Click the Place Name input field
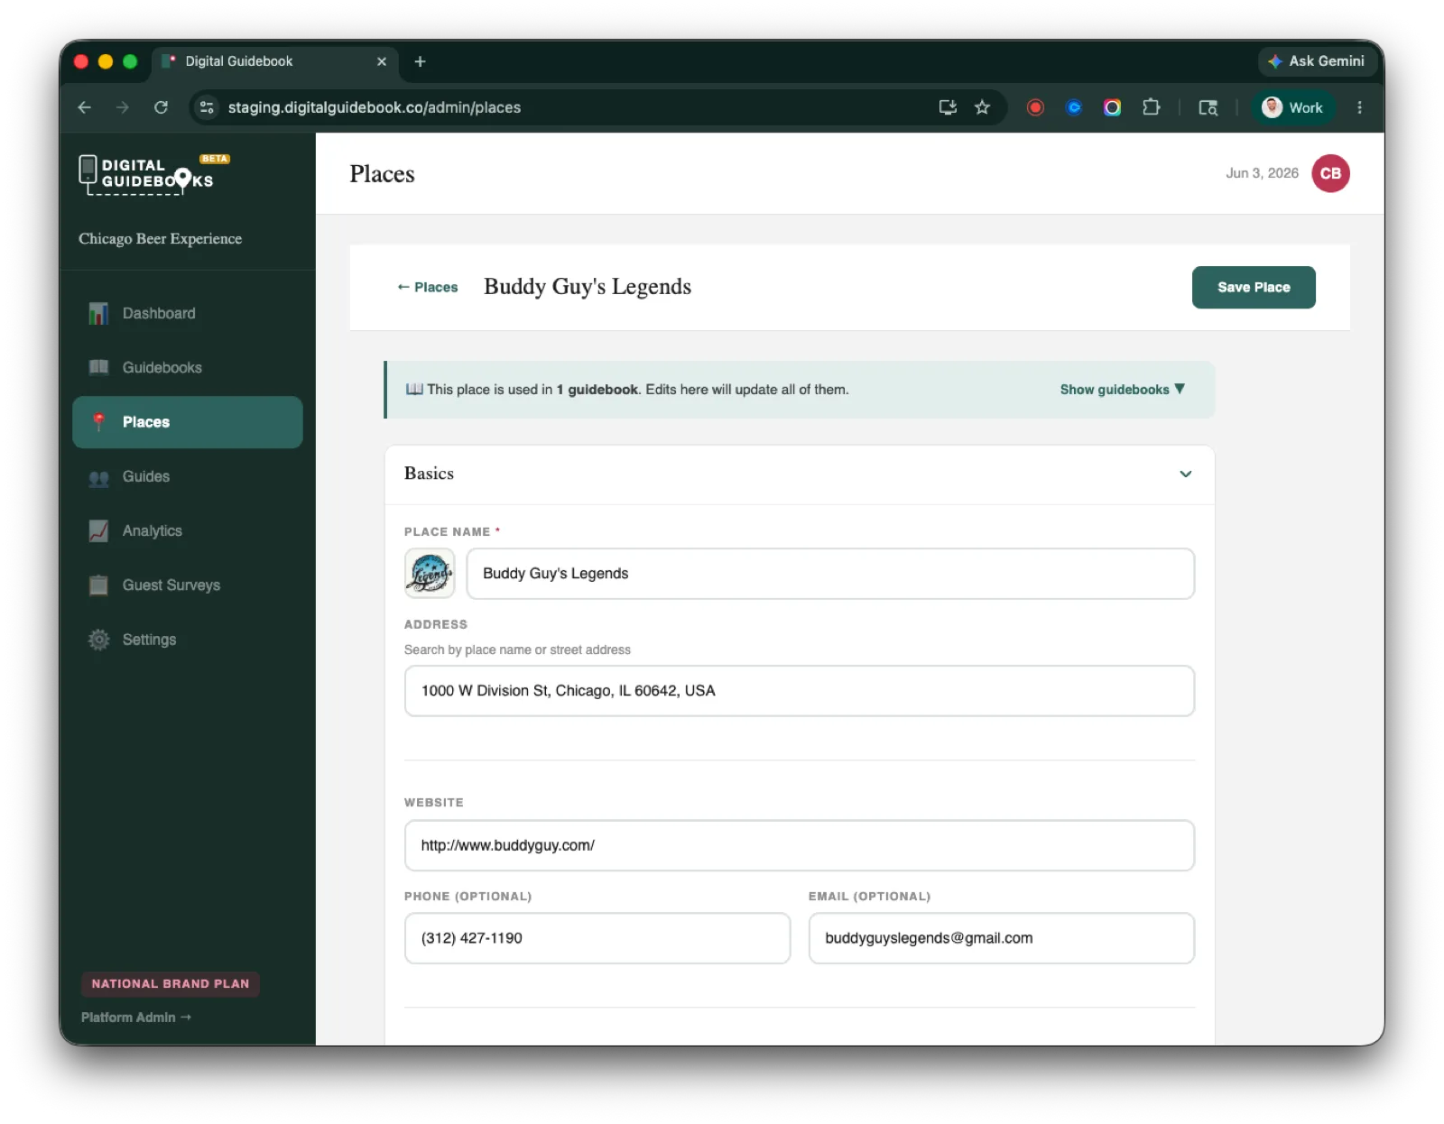 pyautogui.click(x=830, y=574)
